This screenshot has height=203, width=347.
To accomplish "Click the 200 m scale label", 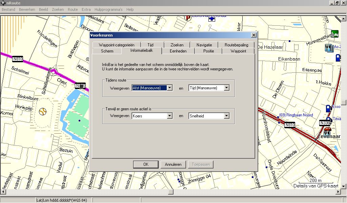I will tap(315, 180).
